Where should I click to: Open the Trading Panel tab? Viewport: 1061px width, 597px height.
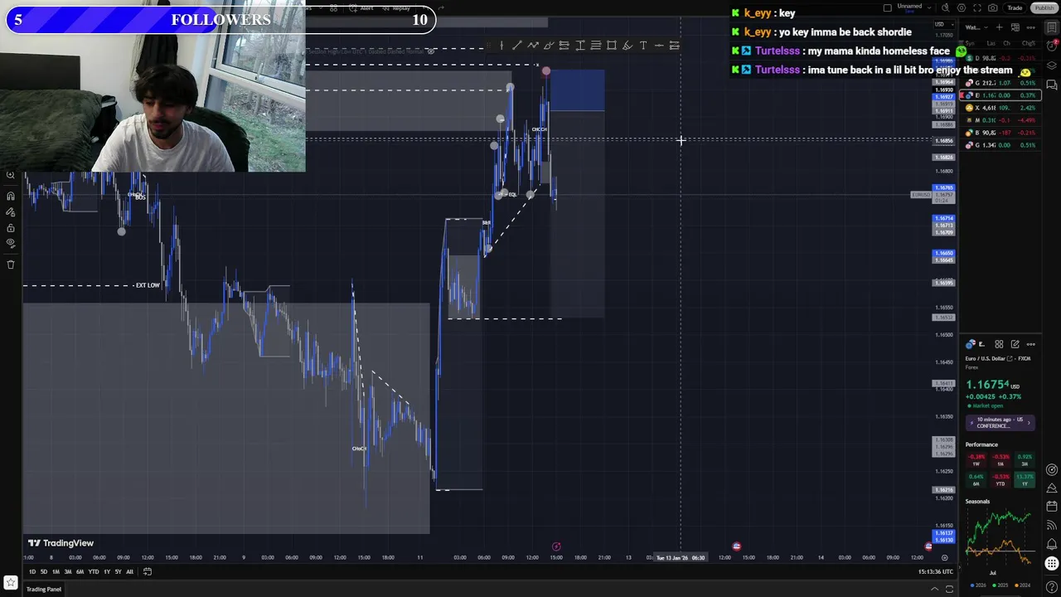(43, 590)
